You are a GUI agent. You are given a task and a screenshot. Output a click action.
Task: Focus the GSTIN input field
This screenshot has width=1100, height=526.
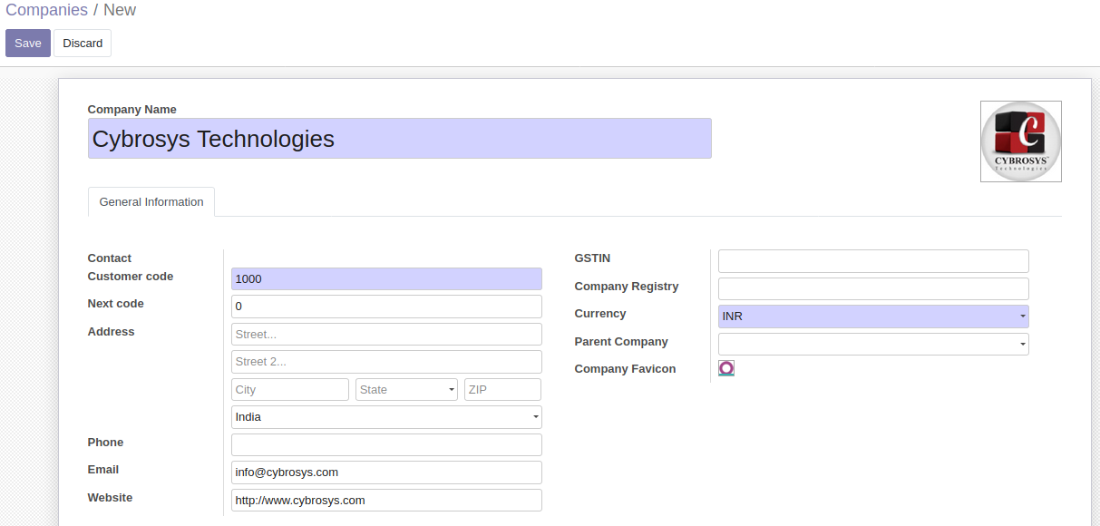[x=872, y=261]
